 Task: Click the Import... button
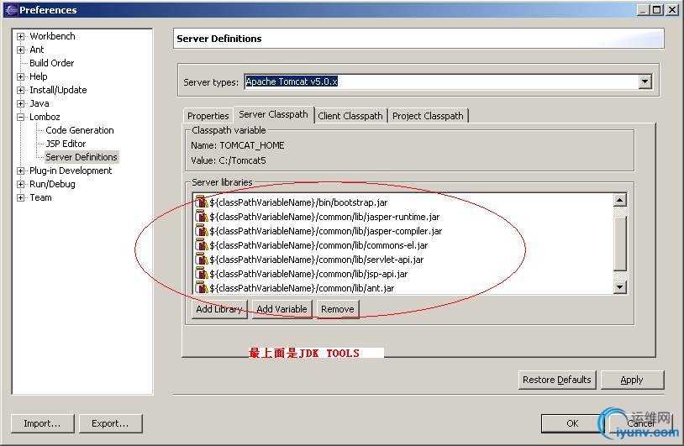coord(42,423)
